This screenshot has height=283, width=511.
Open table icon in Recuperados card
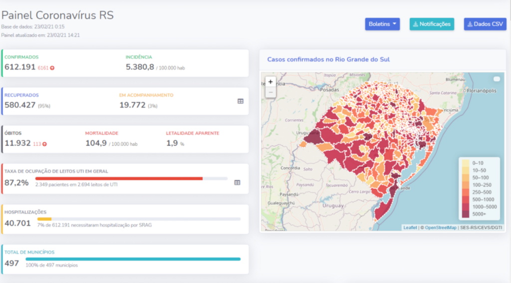click(241, 101)
